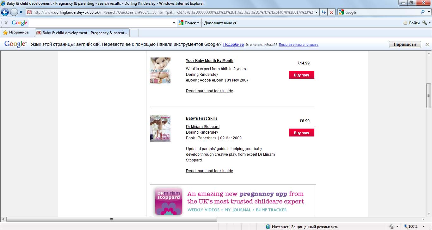Click Read more for Baby's First Skills
The image size is (432, 230).
[209, 171]
